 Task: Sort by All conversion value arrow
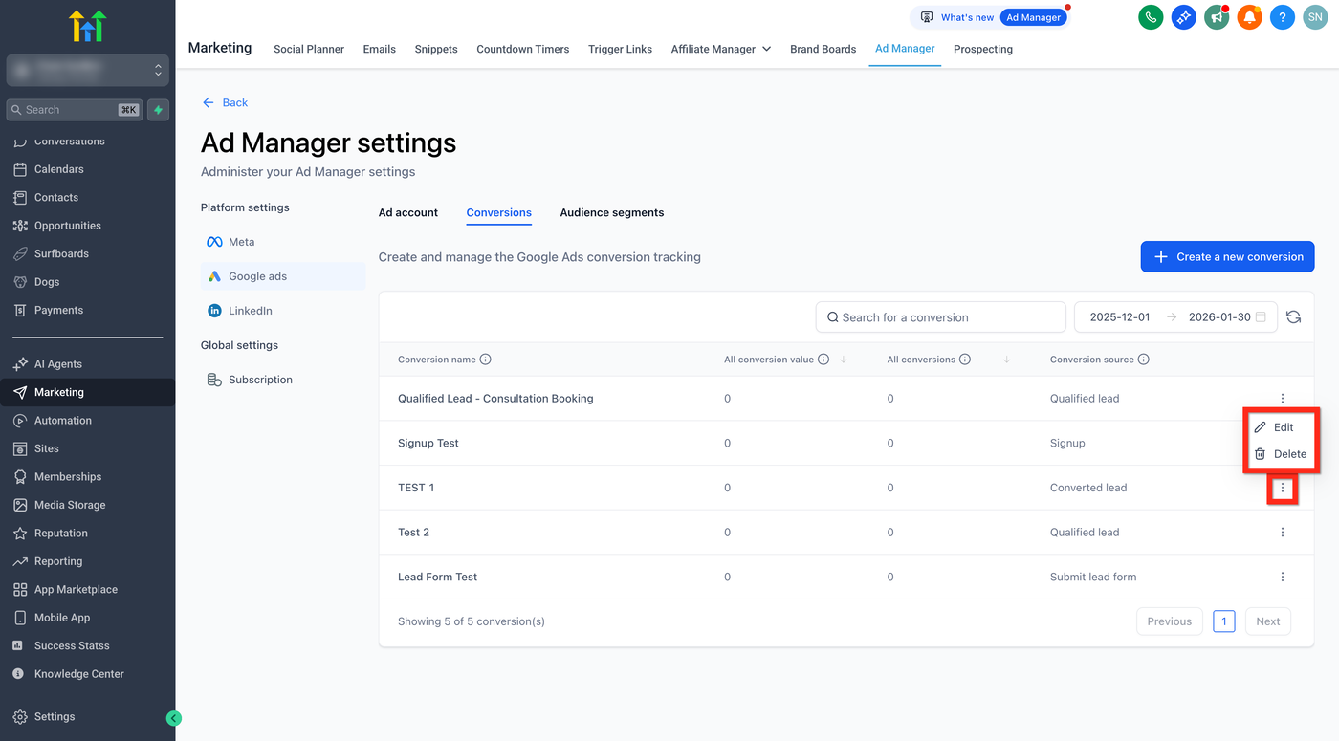(x=844, y=360)
